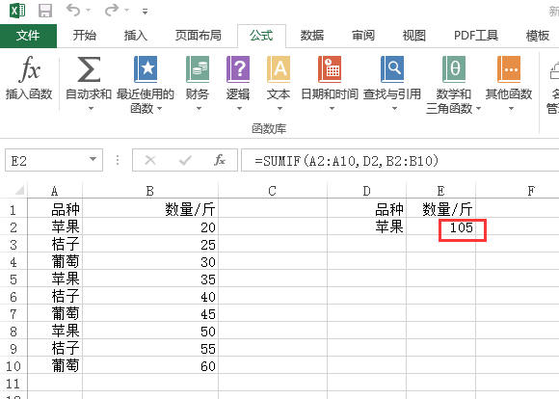Open More Functions (其他函数) icon
Image resolution: width=559 pixels, height=399 pixels.
click(x=509, y=69)
